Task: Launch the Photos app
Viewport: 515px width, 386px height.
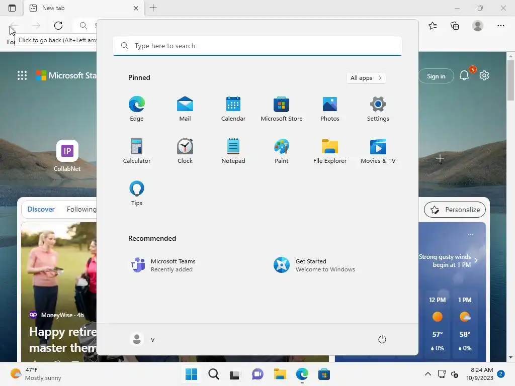Action: pos(330,109)
